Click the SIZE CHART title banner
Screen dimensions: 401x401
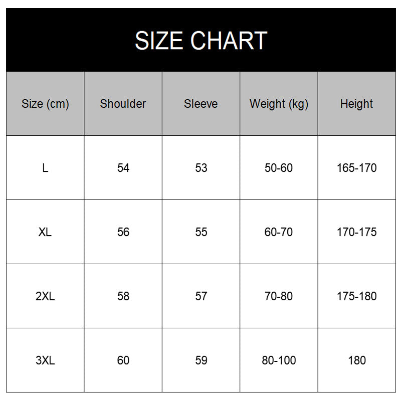tap(200, 41)
